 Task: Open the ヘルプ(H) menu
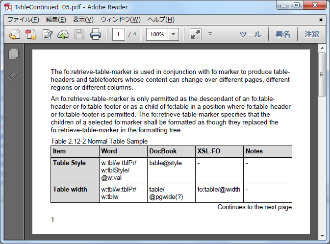161,20
